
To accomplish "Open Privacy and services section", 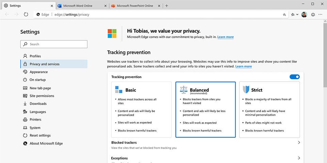I will pyautogui.click(x=54, y=64).
